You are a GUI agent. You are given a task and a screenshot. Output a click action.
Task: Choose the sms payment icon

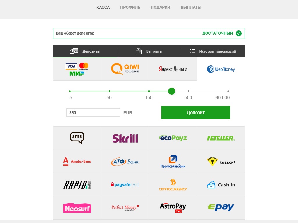(77, 138)
